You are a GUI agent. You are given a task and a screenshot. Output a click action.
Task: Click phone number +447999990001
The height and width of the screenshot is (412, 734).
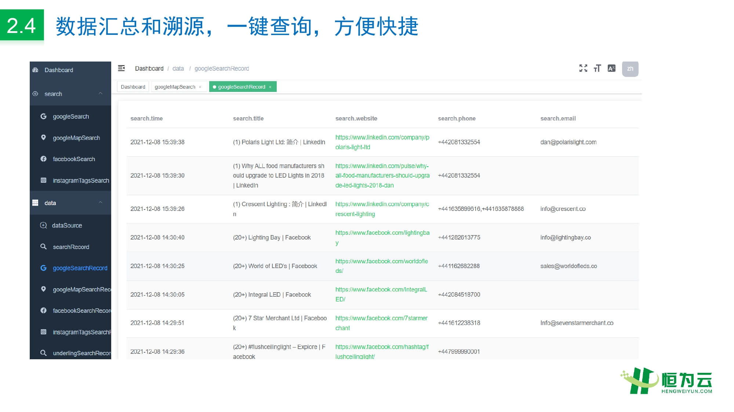point(459,352)
